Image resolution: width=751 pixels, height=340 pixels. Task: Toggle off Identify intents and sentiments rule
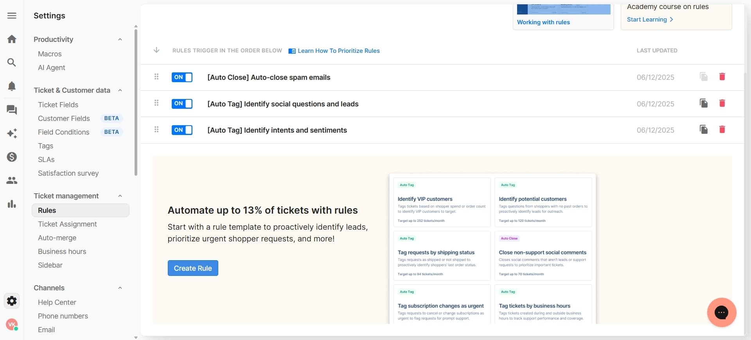click(182, 130)
